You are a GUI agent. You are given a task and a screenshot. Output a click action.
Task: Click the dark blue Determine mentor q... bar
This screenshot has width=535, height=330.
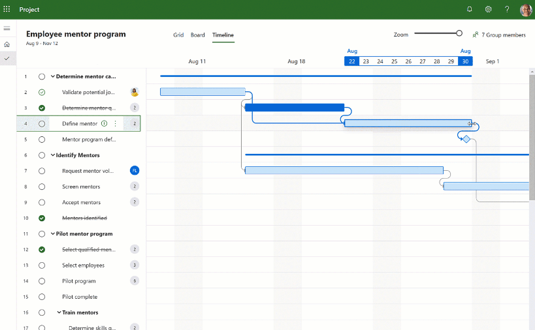click(295, 108)
